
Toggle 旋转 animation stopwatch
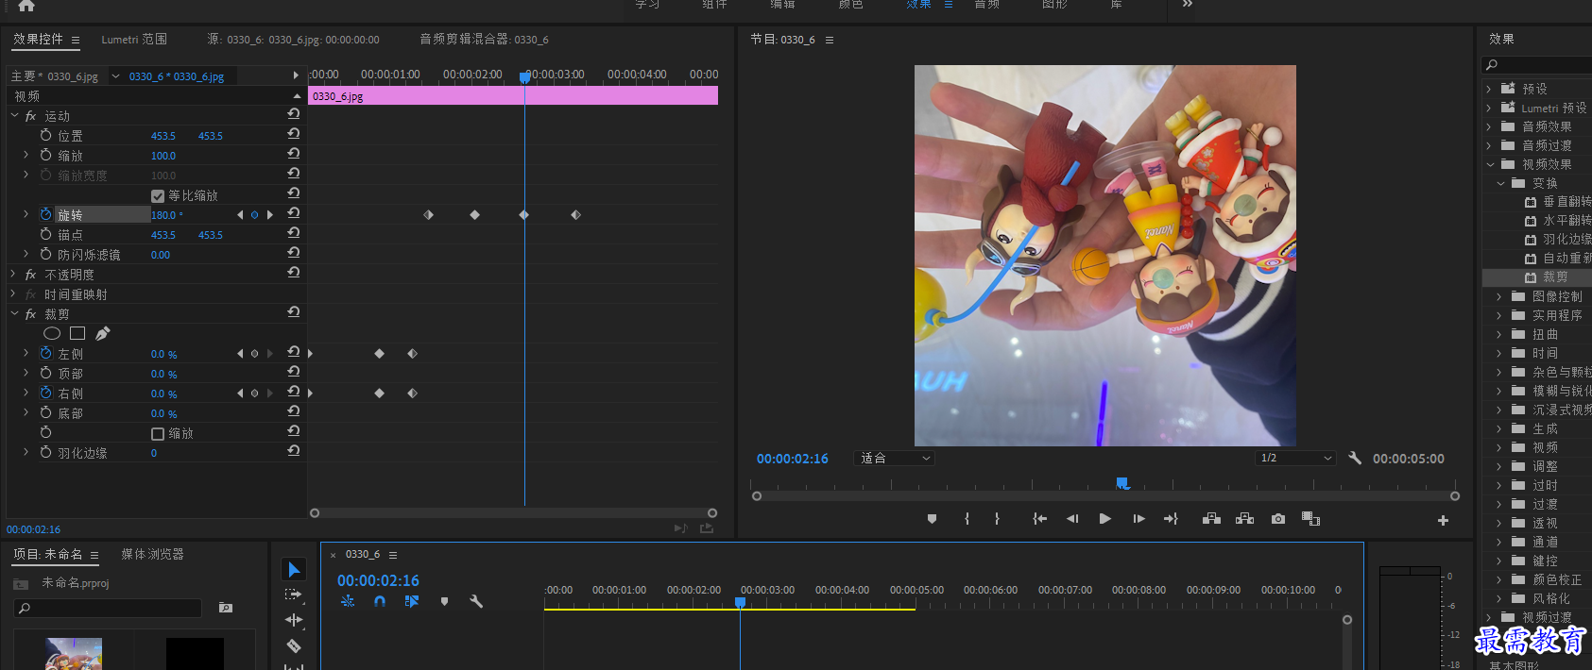pyautogui.click(x=46, y=214)
